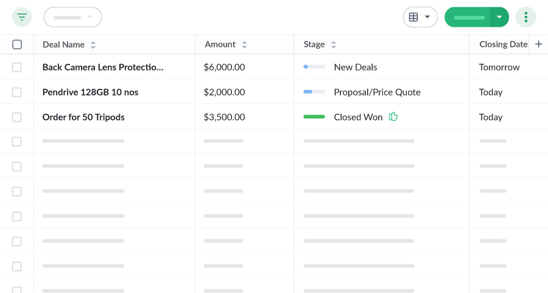548x293 pixels.
Task: Expand the view selector dropdown pill
Action: point(72,17)
